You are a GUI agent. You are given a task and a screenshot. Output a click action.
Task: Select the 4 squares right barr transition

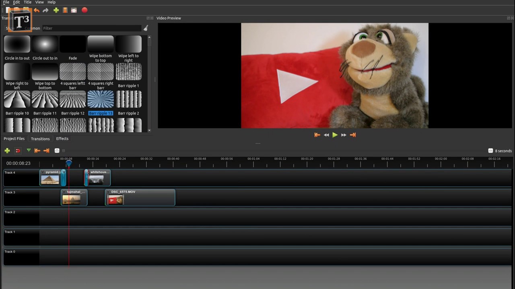click(100, 76)
